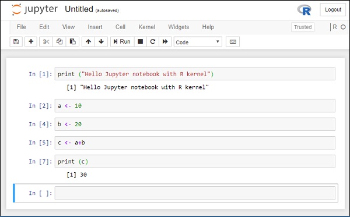350x217 pixels.
Task: Open the Edit menu
Action: pyautogui.click(x=44, y=27)
